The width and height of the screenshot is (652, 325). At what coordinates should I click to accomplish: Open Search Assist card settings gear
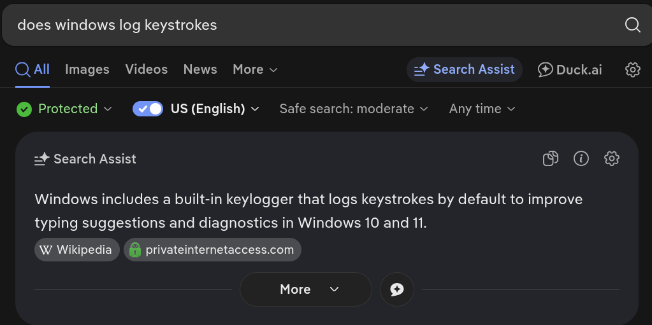pyautogui.click(x=612, y=158)
